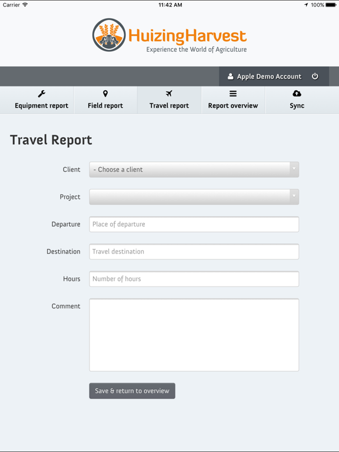339x452 pixels.
Task: Click the hamburger list Report overview icon
Action: pos(233,94)
